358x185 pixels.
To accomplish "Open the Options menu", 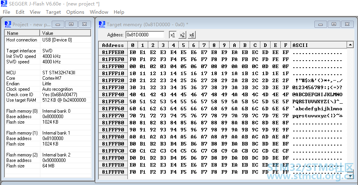I will click(75, 12).
